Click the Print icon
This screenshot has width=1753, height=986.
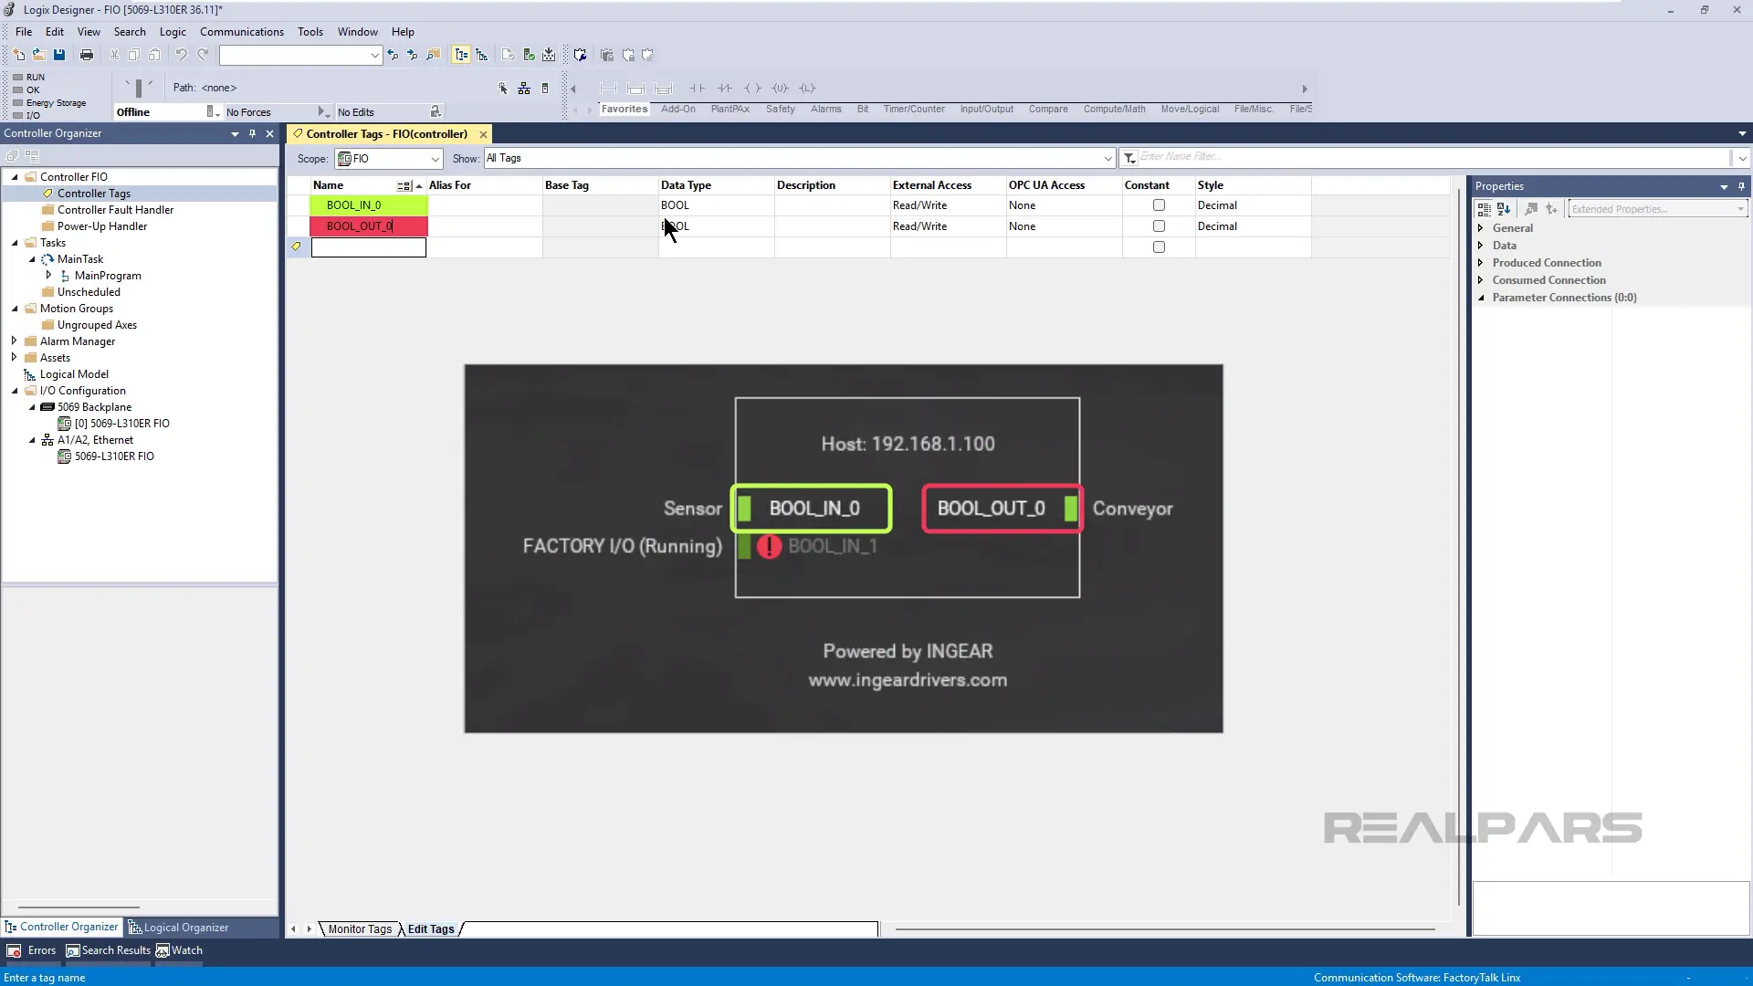click(x=87, y=55)
